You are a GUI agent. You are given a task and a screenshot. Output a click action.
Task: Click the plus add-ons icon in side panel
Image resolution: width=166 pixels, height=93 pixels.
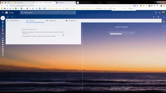(164, 37)
